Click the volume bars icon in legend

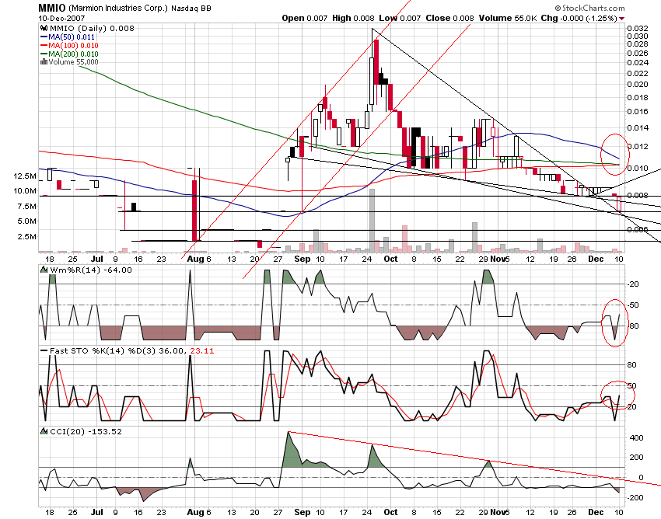click(44, 62)
